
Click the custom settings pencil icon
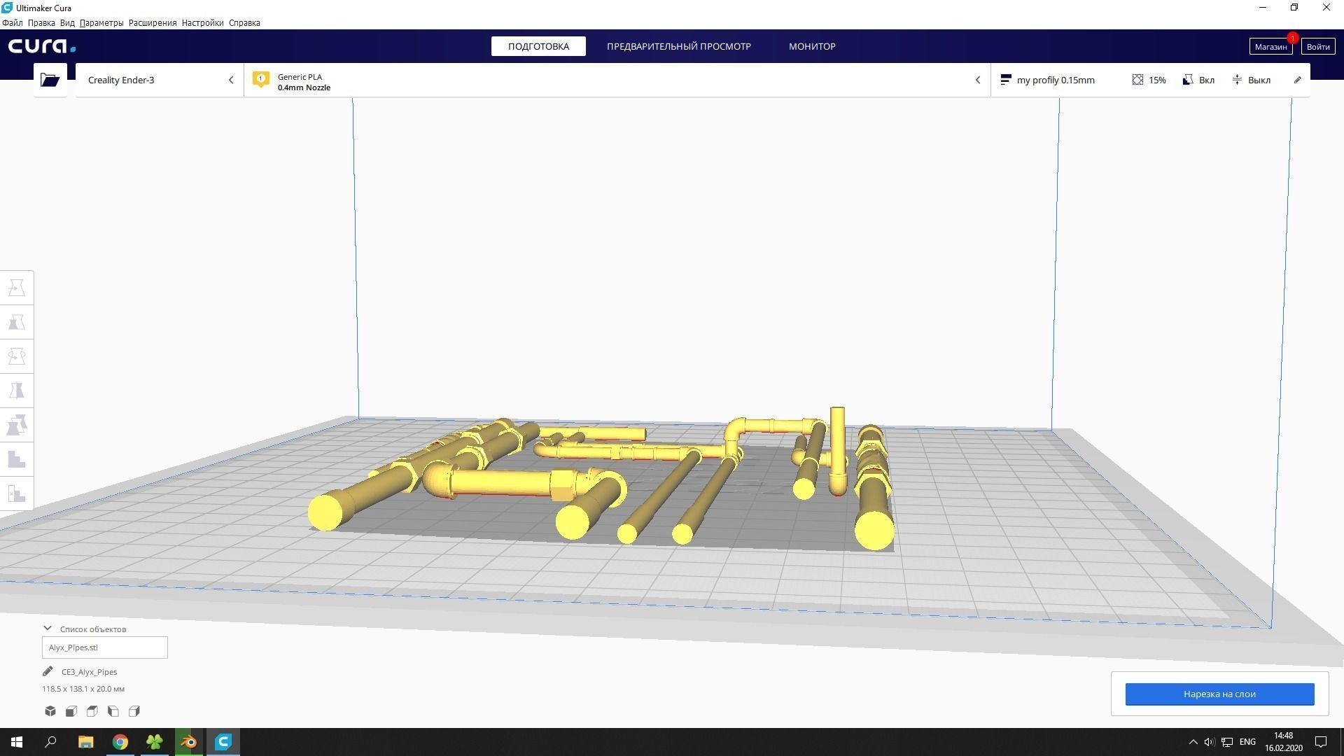(x=1297, y=80)
